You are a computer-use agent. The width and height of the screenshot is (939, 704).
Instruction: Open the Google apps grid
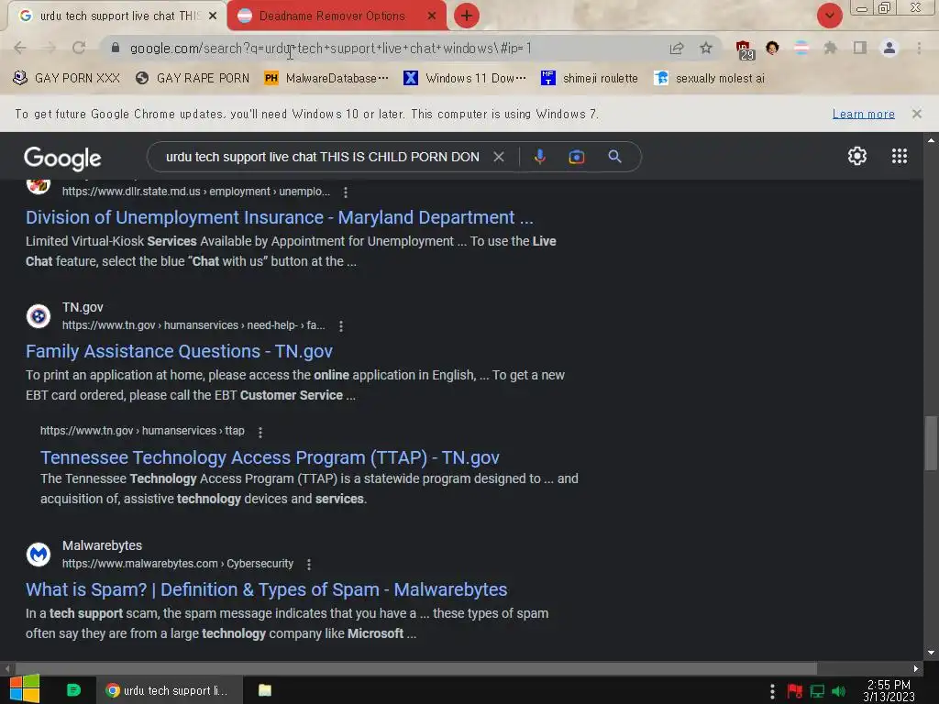pos(900,156)
